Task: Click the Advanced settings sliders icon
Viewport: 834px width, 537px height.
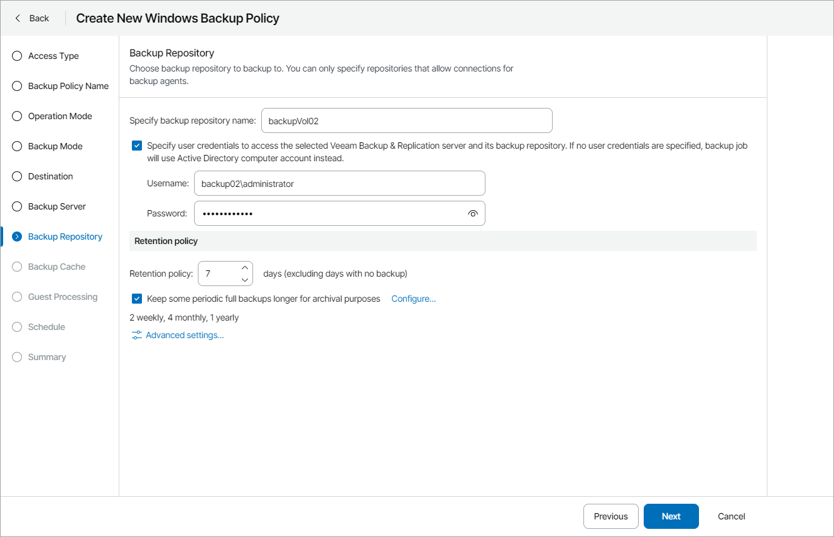Action: (x=136, y=336)
